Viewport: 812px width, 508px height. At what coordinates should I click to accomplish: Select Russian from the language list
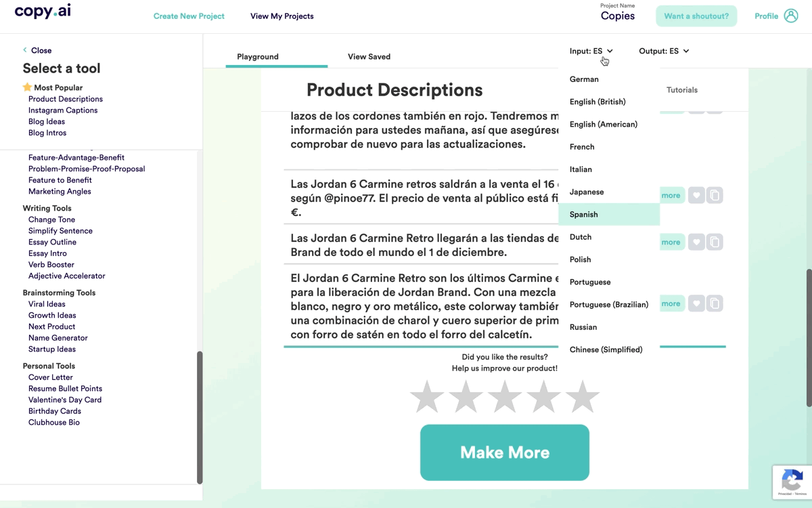coord(609,326)
